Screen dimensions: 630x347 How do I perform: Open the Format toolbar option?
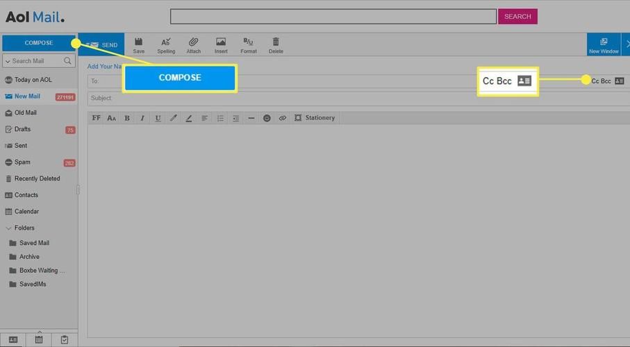pyautogui.click(x=248, y=45)
